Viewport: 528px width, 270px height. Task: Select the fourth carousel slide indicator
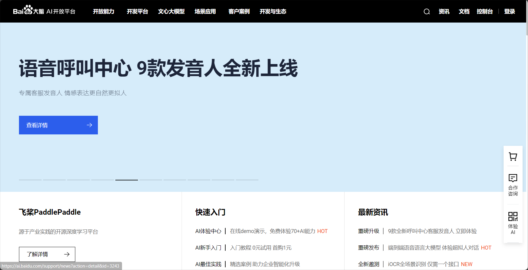point(102,180)
